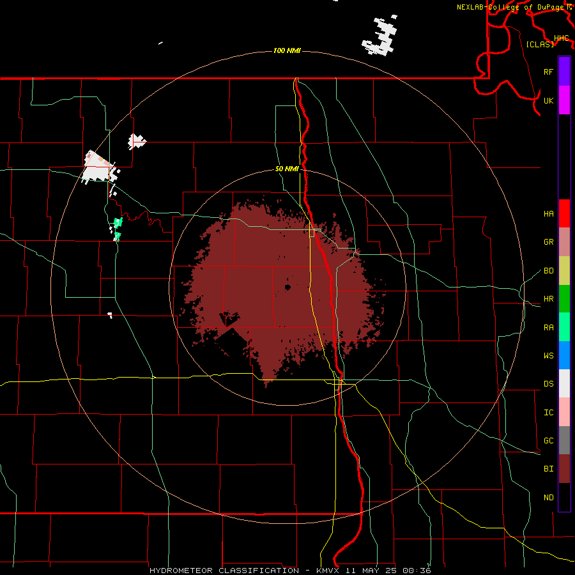This screenshot has width=575, height=575.
Task: Click the UK magenta legend swatch
Action: [x=564, y=100]
